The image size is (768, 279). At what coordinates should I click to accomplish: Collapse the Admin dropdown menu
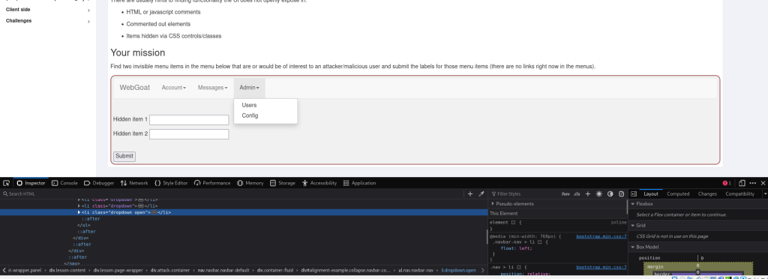(x=249, y=88)
